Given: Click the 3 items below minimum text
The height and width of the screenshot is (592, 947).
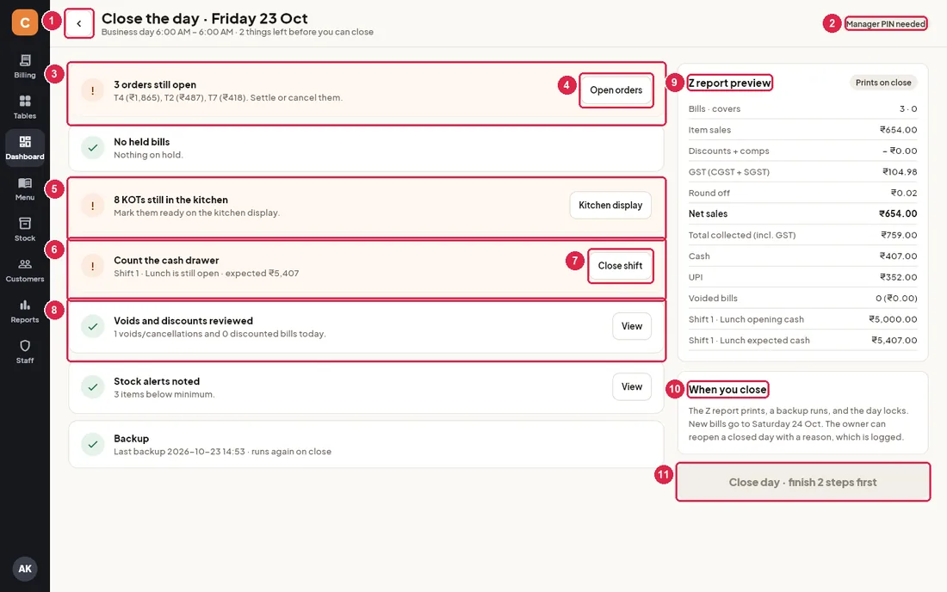Looking at the screenshot, I should click(x=164, y=394).
